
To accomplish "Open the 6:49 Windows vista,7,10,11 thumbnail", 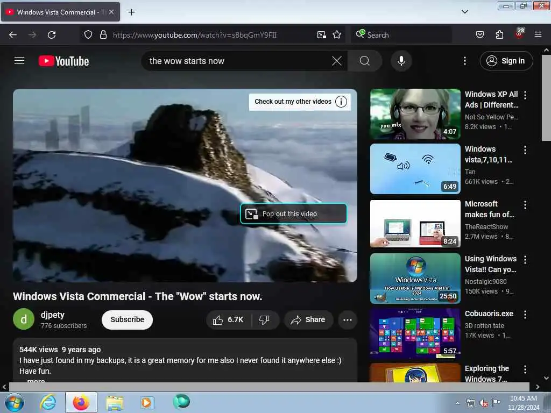I will click(x=415, y=169).
